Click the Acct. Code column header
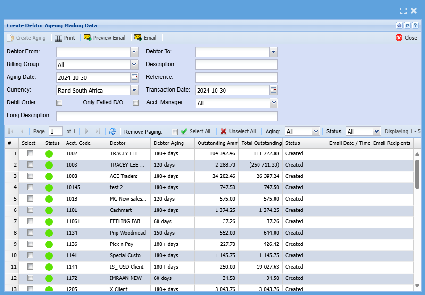The image size is (425, 295). (x=78, y=143)
